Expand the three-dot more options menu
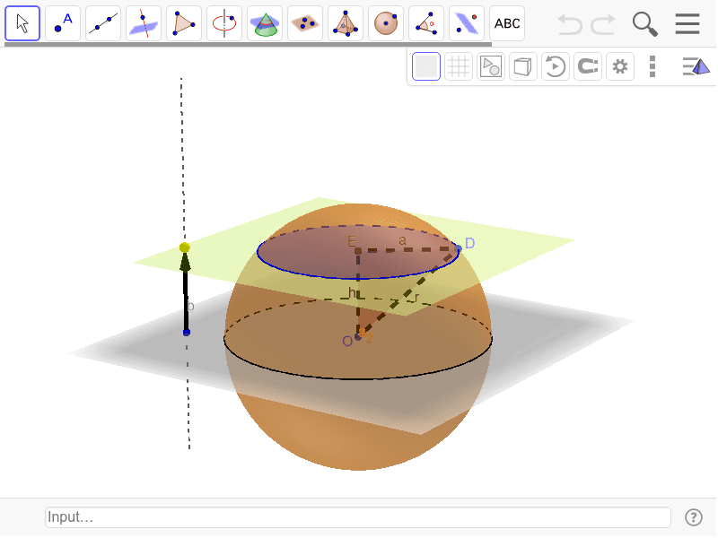 652,66
